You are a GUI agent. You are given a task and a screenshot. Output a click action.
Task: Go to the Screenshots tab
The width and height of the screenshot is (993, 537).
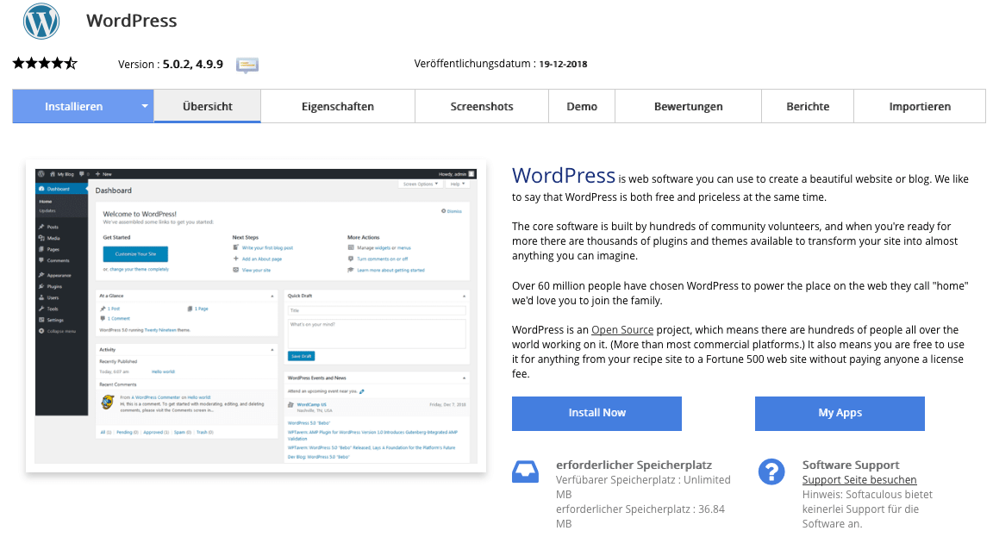pyautogui.click(x=482, y=106)
